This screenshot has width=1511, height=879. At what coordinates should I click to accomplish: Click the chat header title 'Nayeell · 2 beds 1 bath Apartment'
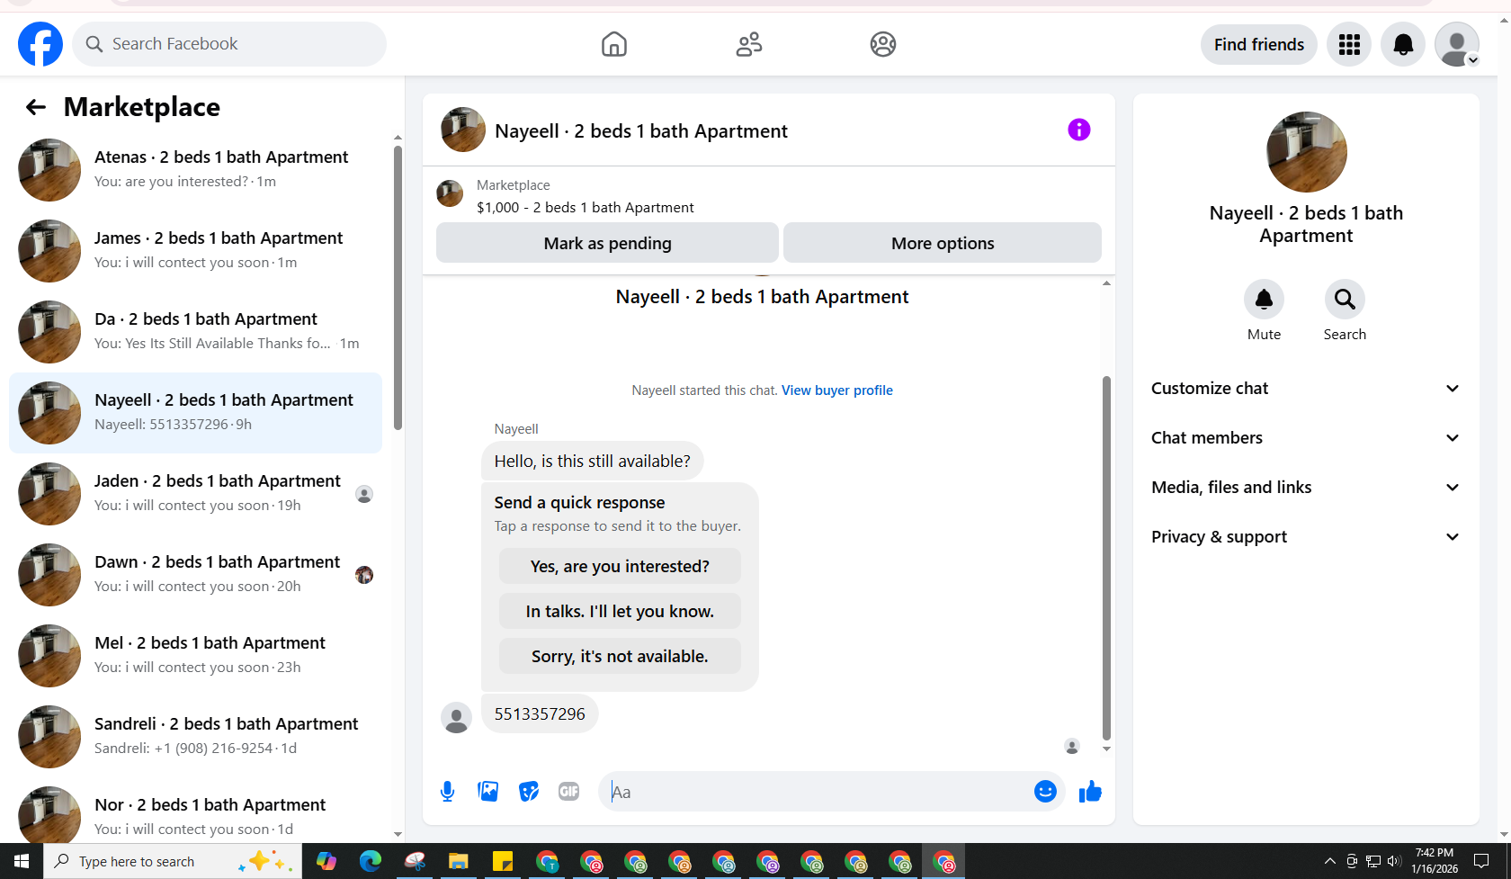pos(641,131)
